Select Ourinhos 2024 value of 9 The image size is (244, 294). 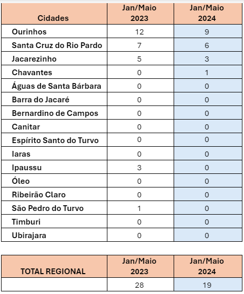click(x=208, y=31)
